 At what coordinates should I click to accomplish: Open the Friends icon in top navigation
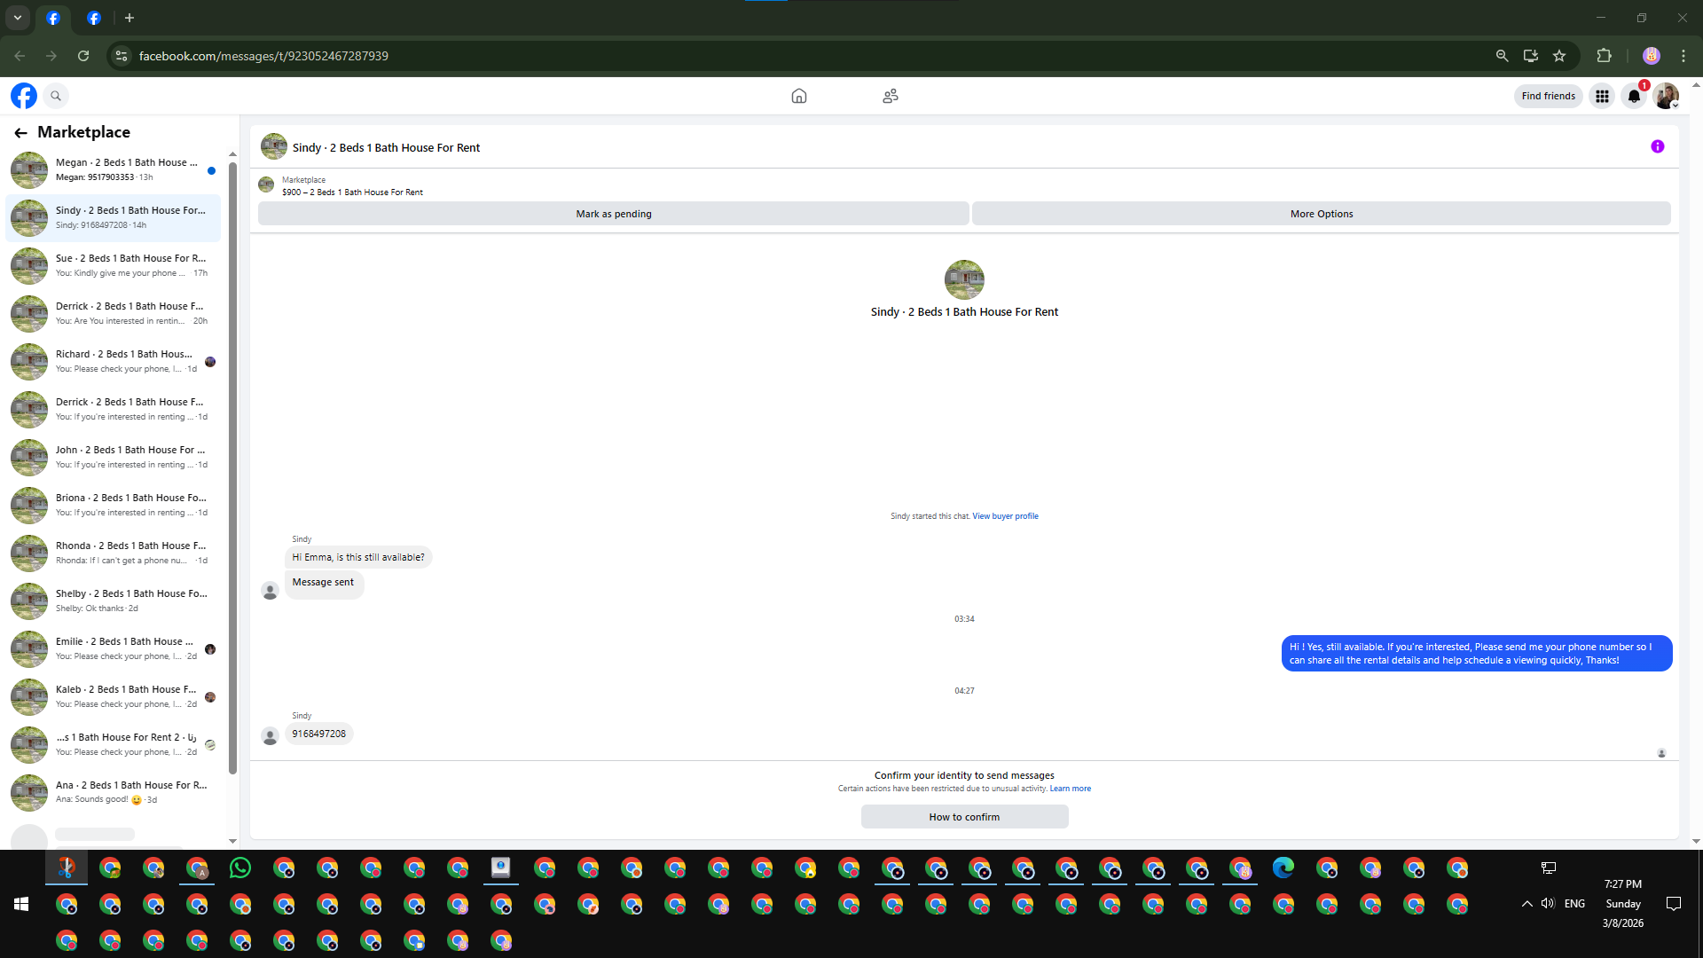click(x=891, y=96)
